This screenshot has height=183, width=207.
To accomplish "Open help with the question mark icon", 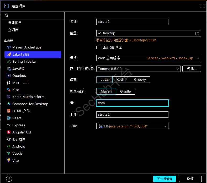I will 9,179.
